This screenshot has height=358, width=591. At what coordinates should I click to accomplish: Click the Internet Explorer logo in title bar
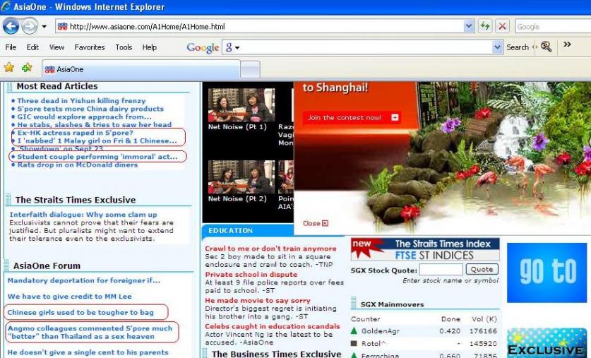point(6,6)
